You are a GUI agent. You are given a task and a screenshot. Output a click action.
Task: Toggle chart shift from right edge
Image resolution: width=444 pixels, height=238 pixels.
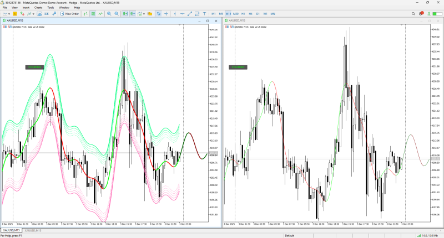tap(132, 13)
